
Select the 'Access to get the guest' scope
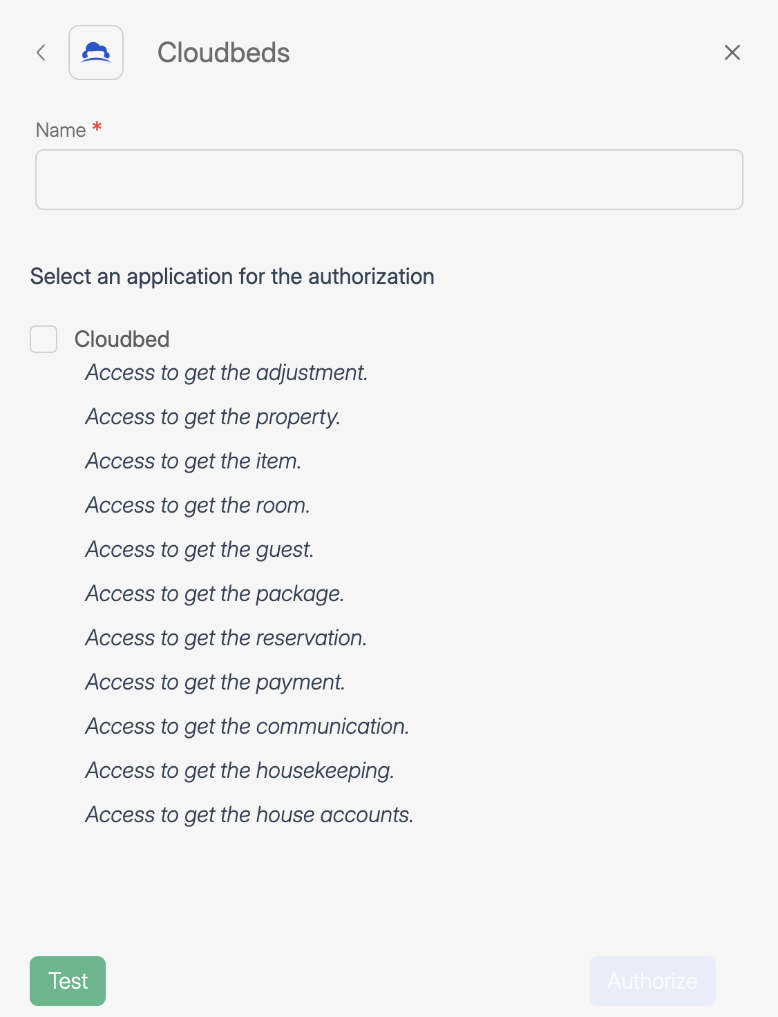click(200, 549)
